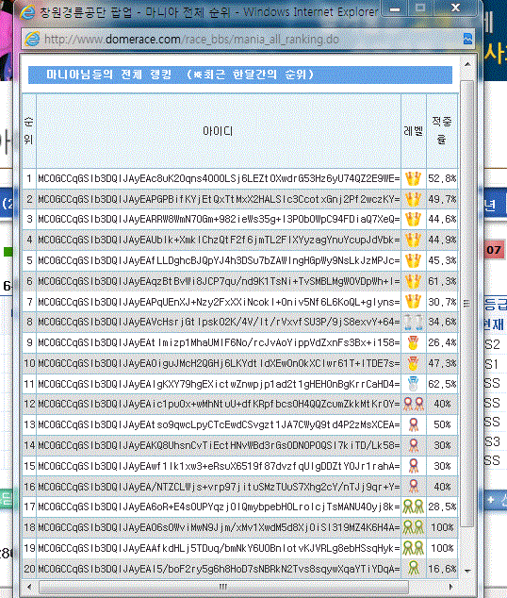
Task: Click the rank 1 user ID text
Action: tap(219, 178)
